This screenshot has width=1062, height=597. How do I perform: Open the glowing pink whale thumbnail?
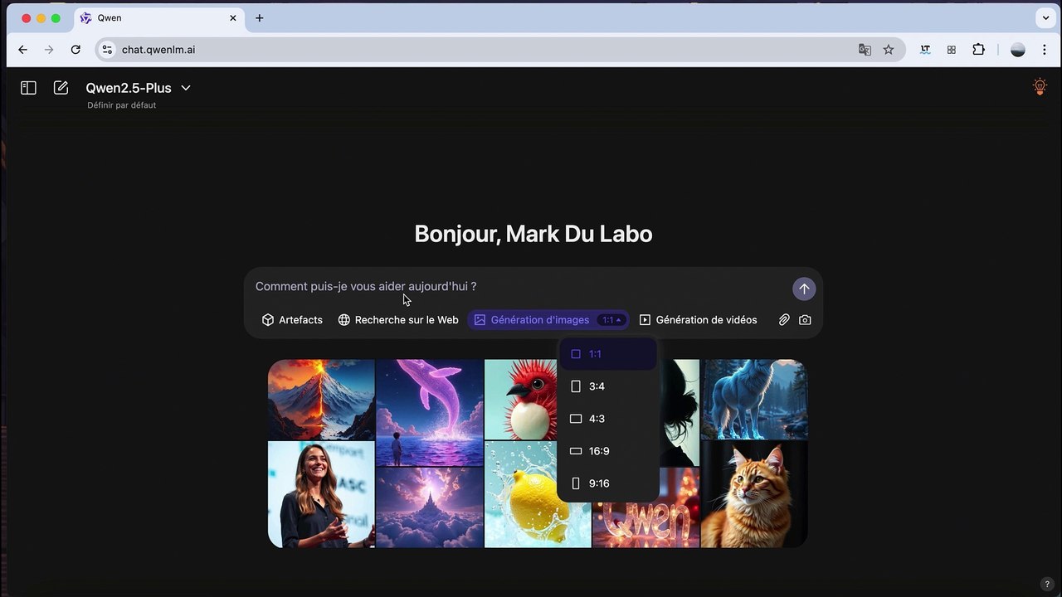[430, 413]
